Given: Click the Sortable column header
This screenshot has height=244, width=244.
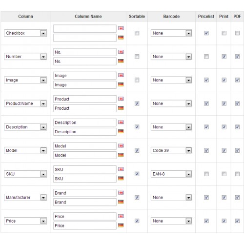Looking at the screenshot, I should (x=137, y=17).
